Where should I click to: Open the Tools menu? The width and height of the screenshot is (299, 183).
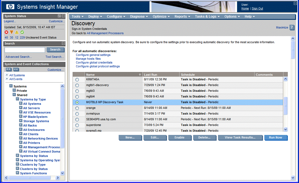coord(77,17)
